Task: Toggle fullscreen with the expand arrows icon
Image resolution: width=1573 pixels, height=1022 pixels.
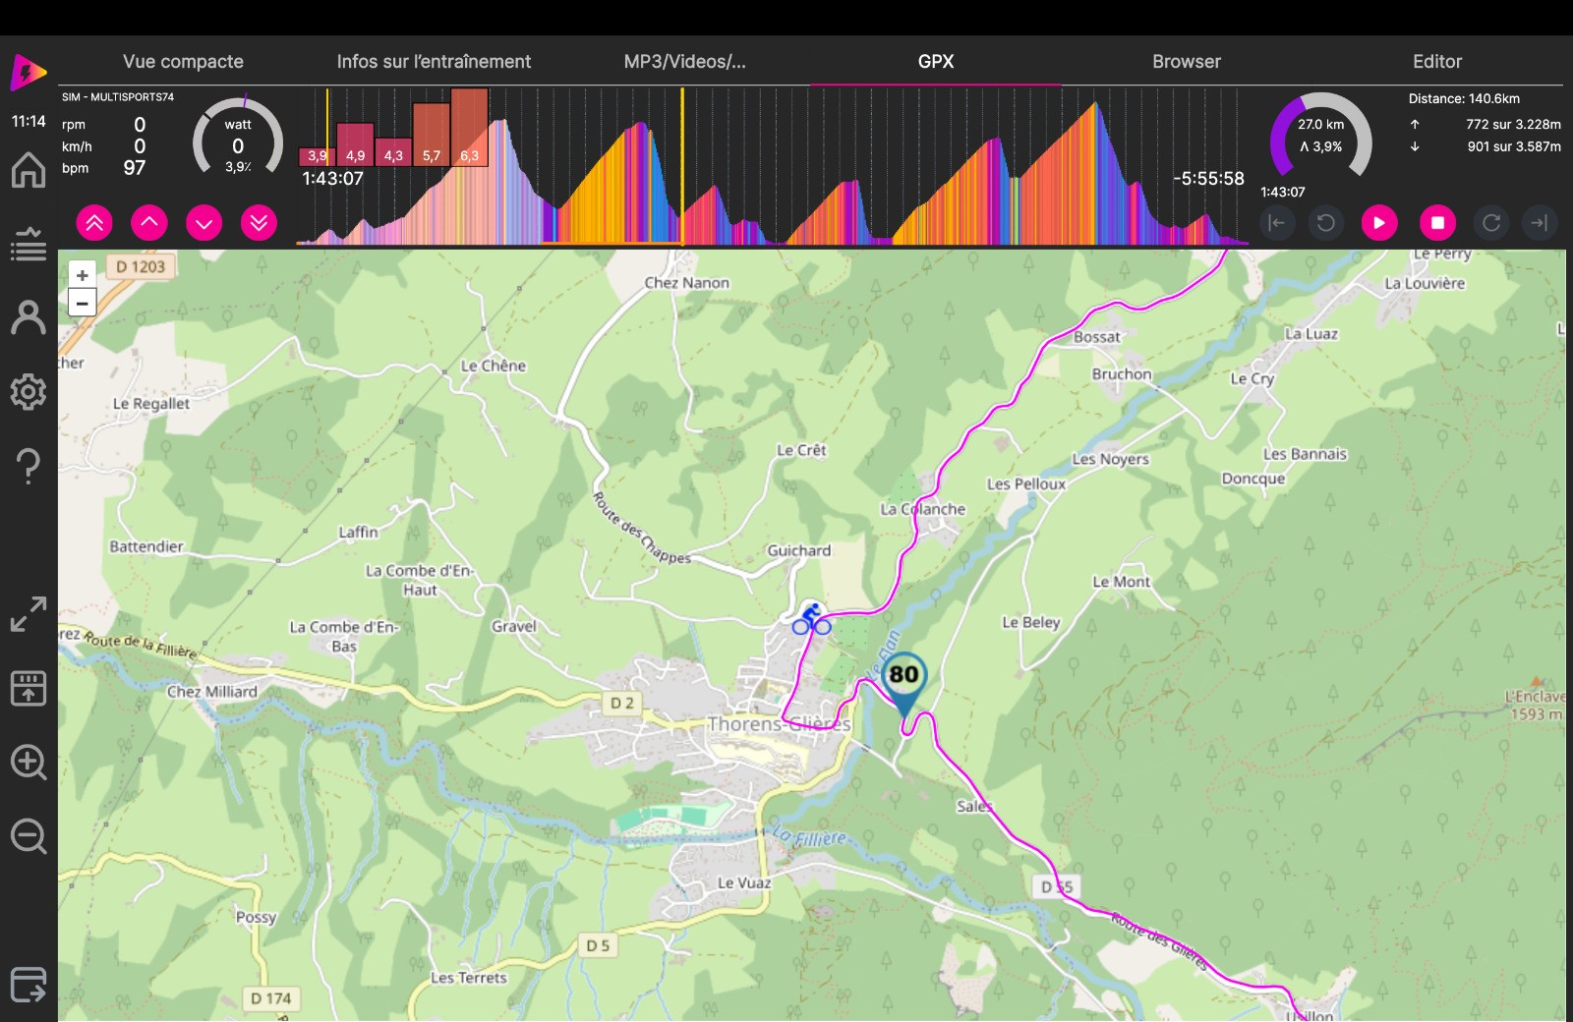Action: 29,614
